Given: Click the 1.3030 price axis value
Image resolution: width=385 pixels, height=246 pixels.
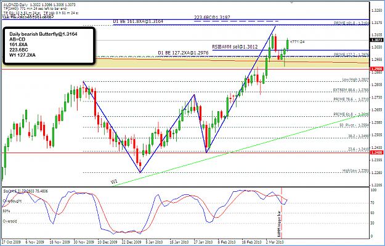Looking at the screenshot, I should click(376, 47).
